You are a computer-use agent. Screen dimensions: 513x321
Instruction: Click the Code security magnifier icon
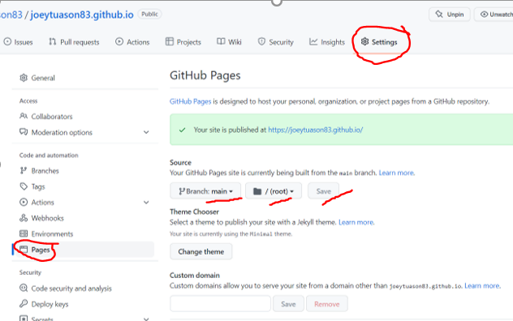click(24, 288)
